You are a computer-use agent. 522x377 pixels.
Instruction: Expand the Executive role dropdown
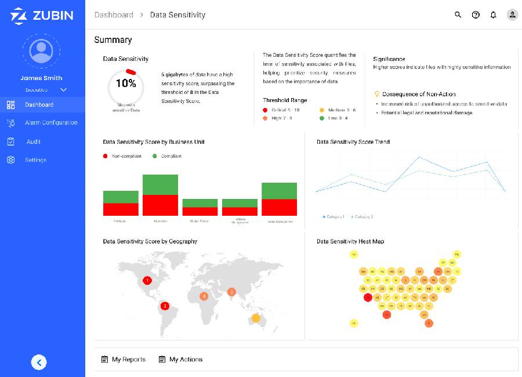tap(63, 90)
